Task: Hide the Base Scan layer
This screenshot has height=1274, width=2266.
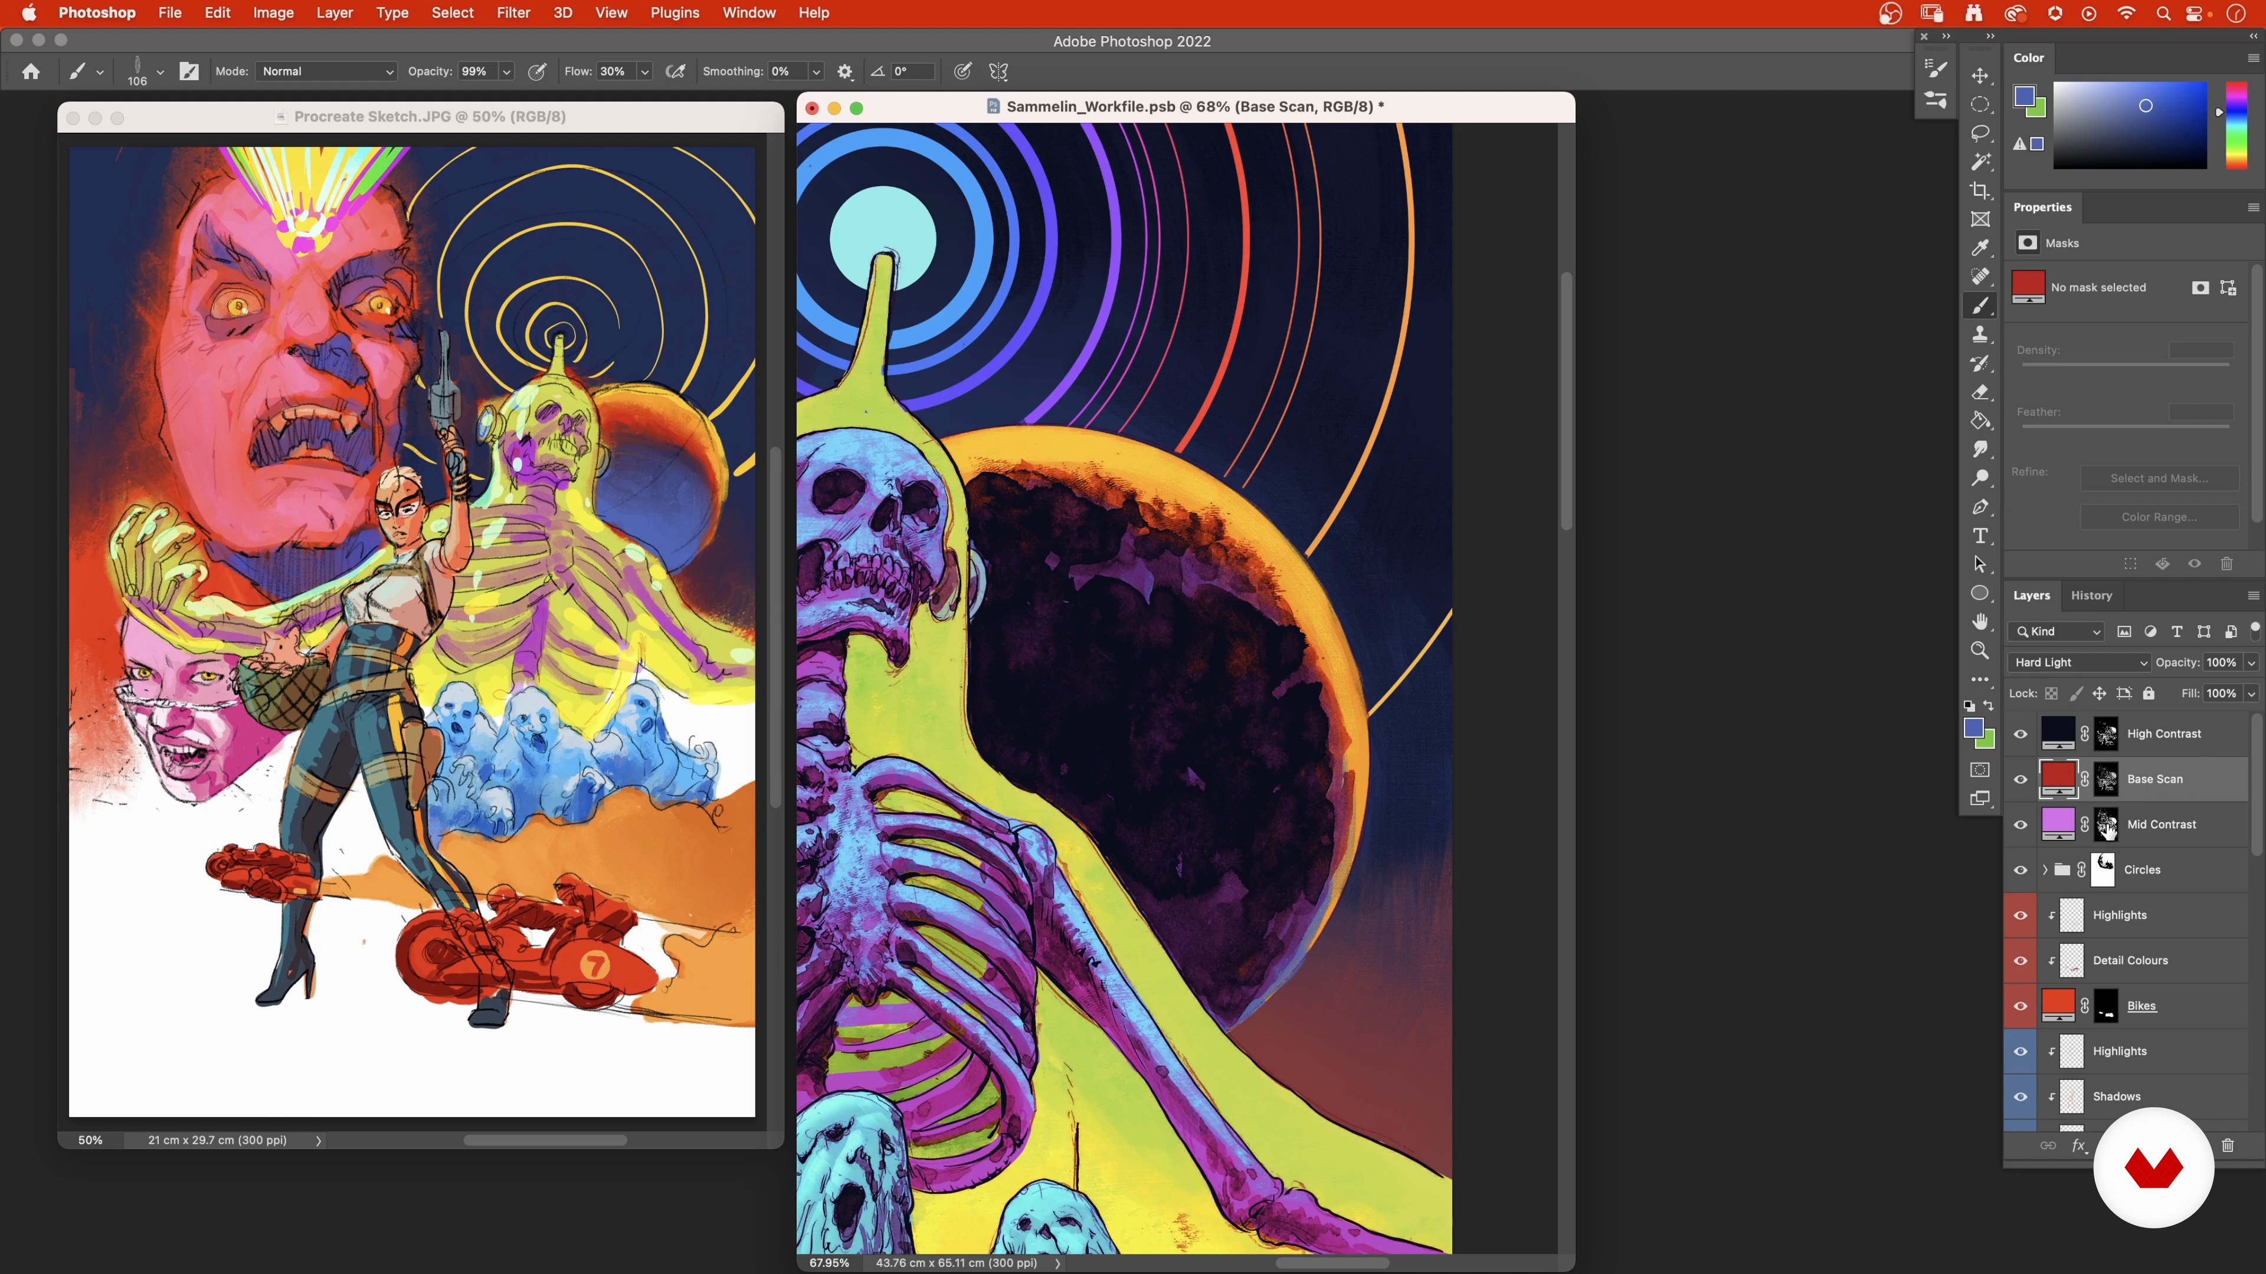Action: pos(2021,780)
